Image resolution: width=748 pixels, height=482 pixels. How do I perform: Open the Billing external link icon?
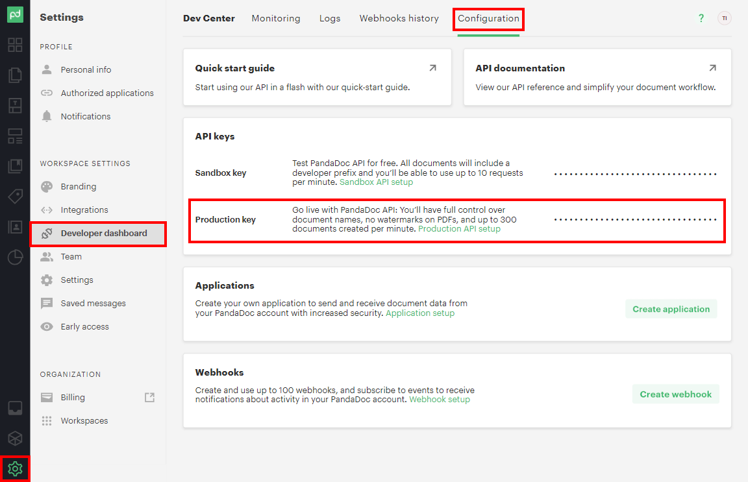(150, 397)
